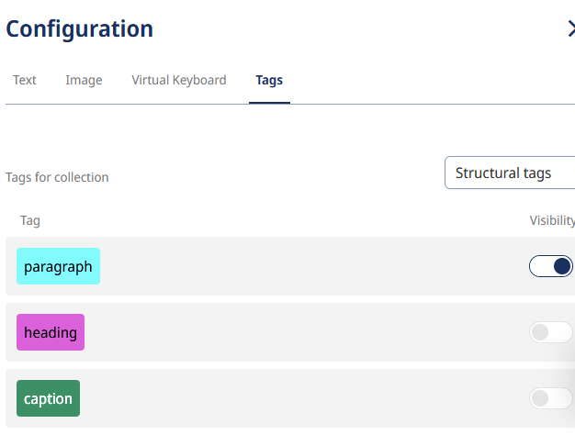Image resolution: width=575 pixels, height=435 pixels.
Task: Click the green caption tag label
Action: click(48, 398)
